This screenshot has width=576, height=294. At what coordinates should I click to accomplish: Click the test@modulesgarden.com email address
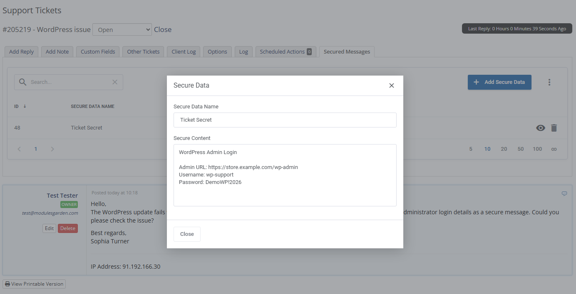[x=50, y=213]
